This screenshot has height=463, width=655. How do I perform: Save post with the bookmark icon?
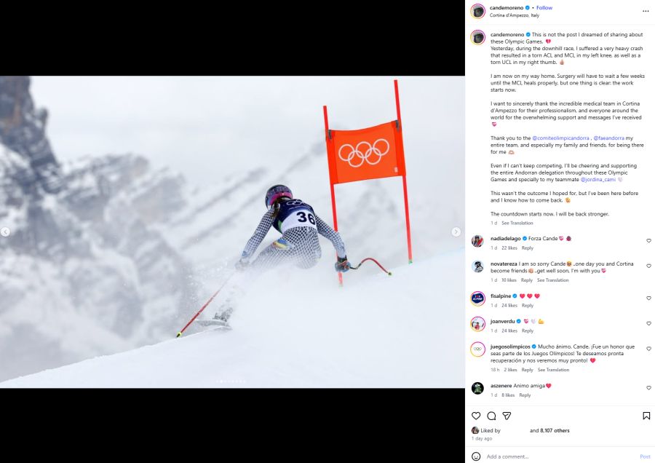(x=646, y=416)
